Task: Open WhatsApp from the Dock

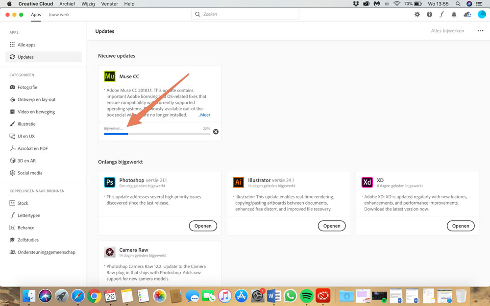Action: click(290, 295)
